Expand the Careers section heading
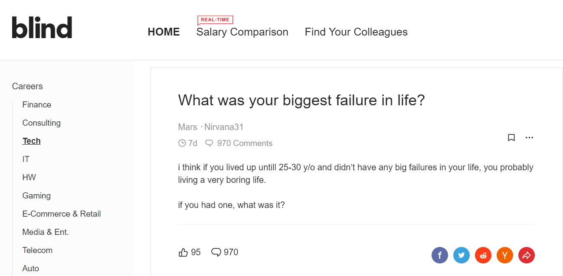Screen dimensions: 563x276 27,86
